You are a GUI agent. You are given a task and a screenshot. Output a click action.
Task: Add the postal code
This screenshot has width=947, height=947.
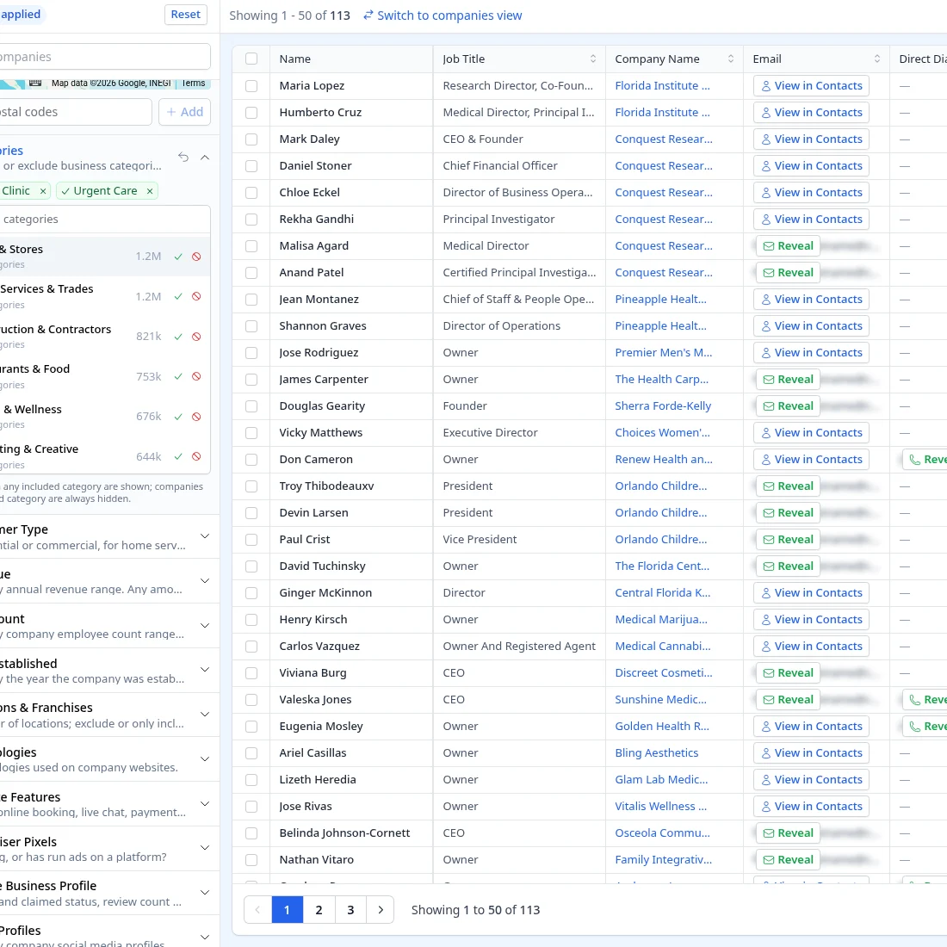[185, 112]
